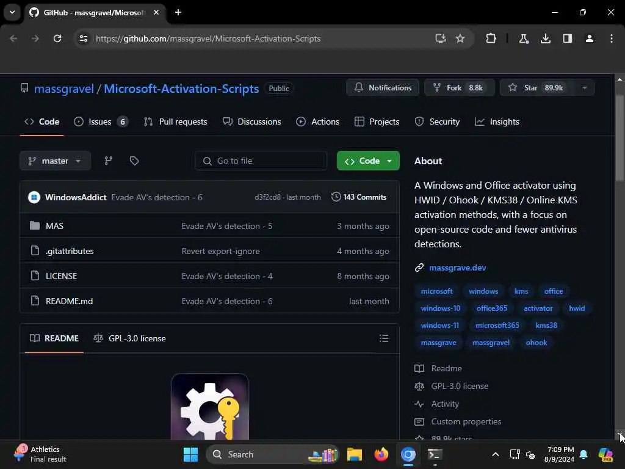
Task: Open the massgrave.dev website link
Action: [x=457, y=267]
